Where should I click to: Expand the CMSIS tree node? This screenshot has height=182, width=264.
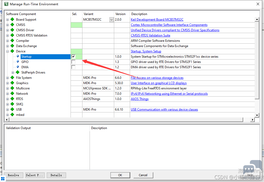7,25
